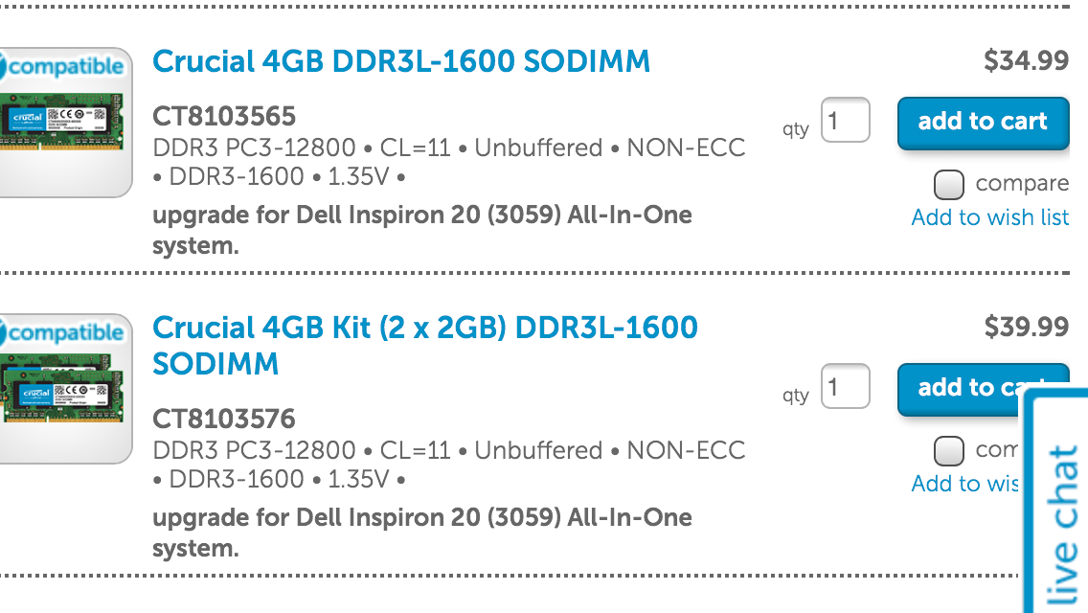The width and height of the screenshot is (1088, 613).
Task: Click the $34.99 price
Action: (x=1027, y=61)
